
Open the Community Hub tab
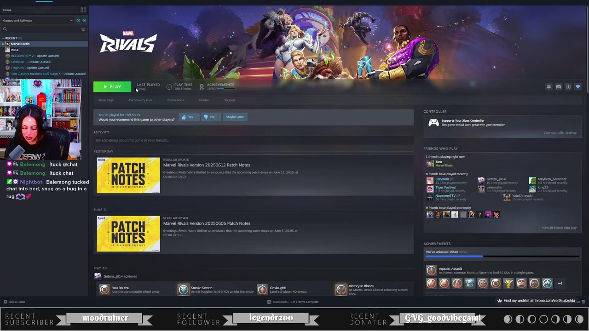(x=140, y=100)
